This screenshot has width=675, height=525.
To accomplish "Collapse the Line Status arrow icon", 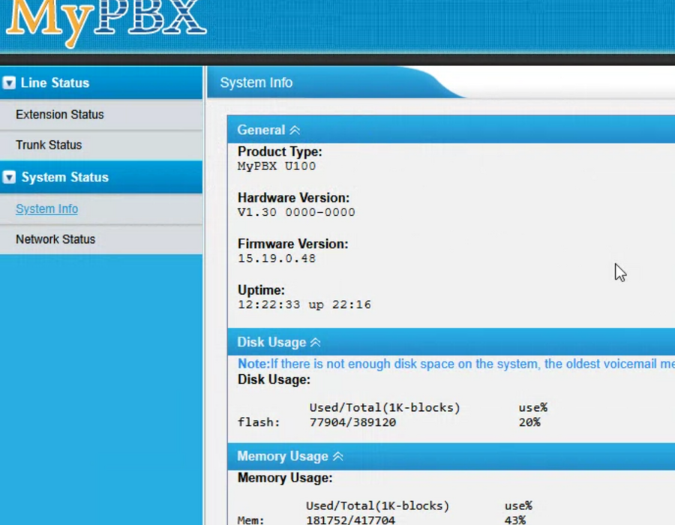I will pyautogui.click(x=9, y=82).
